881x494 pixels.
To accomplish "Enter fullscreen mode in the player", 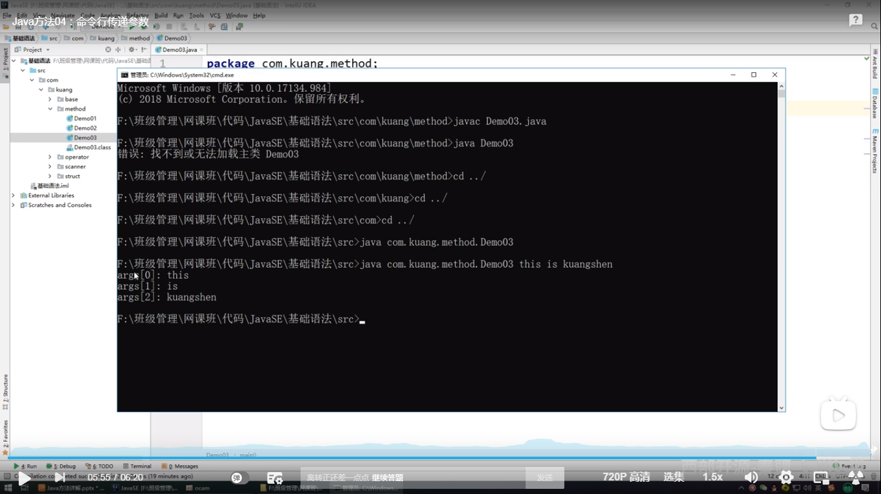I will (x=856, y=477).
